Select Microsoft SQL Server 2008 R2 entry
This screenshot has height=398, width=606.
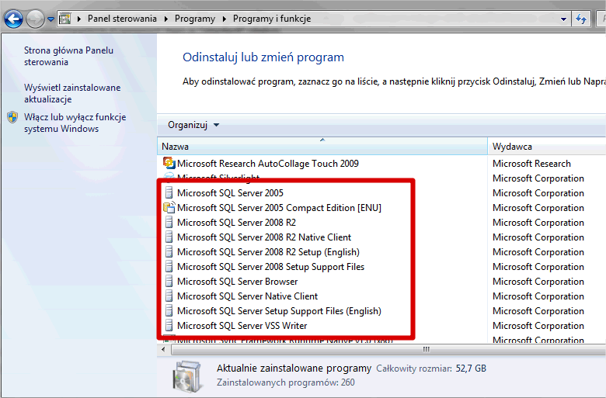236,223
